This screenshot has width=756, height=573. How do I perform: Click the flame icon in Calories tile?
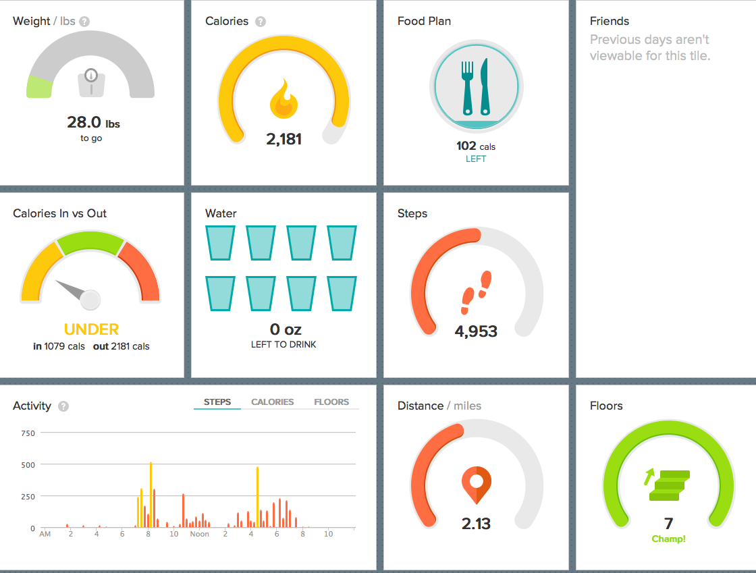[x=283, y=99]
